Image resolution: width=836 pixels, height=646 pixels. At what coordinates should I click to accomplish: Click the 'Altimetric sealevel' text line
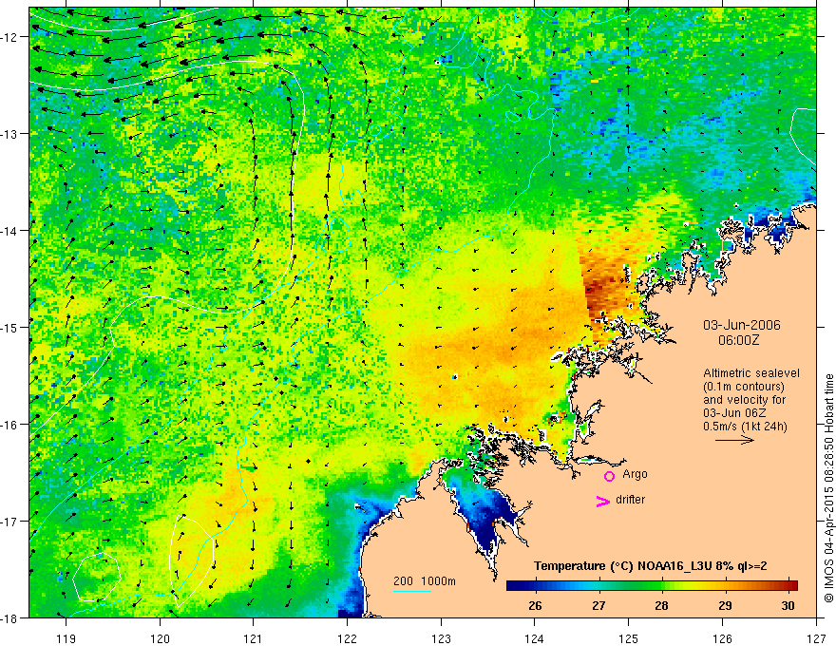[x=751, y=373]
